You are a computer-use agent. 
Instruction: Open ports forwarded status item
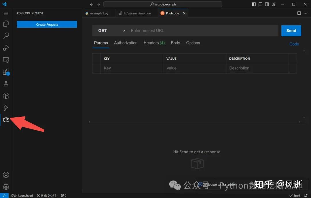click(63, 195)
